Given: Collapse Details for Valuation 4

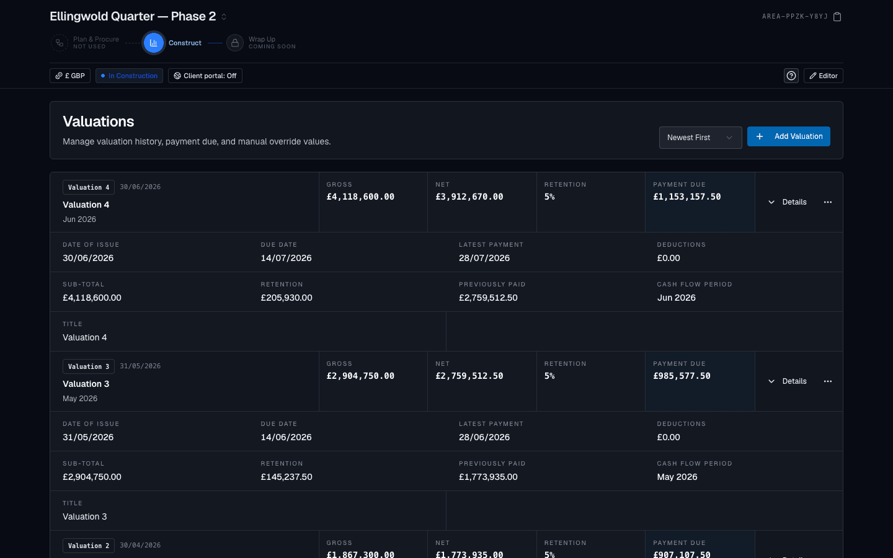Looking at the screenshot, I should click(x=788, y=202).
